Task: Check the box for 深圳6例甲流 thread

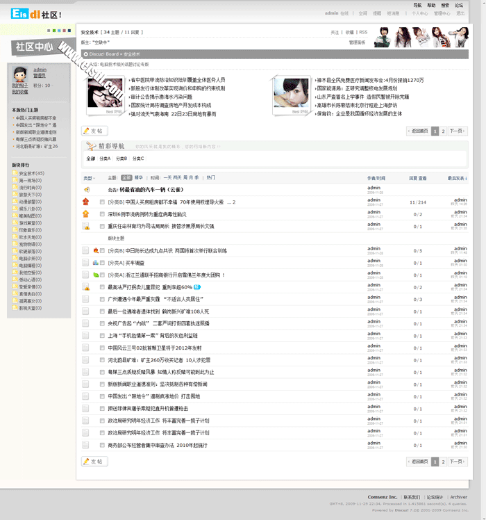Action: [102, 214]
